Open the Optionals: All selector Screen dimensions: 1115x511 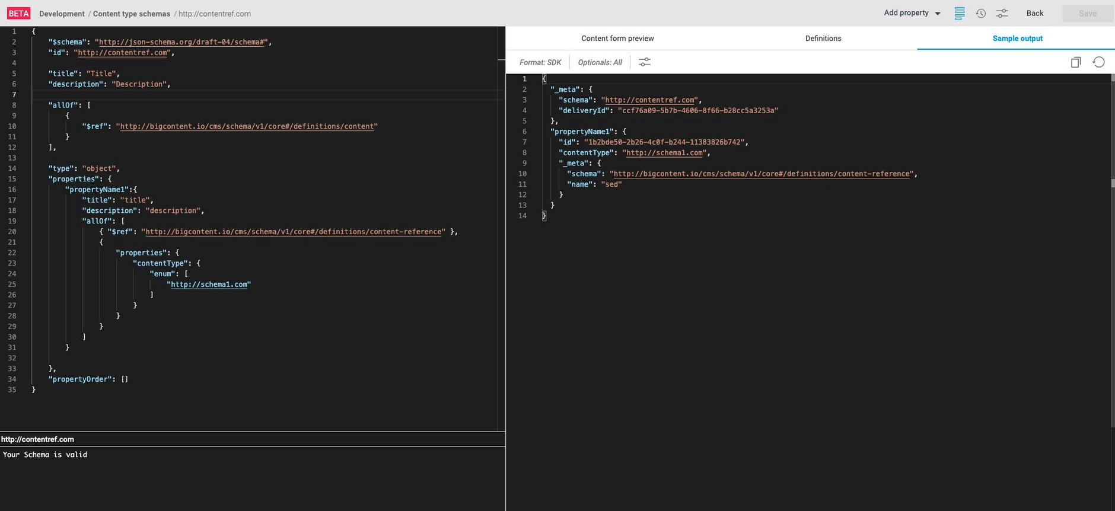(x=600, y=62)
